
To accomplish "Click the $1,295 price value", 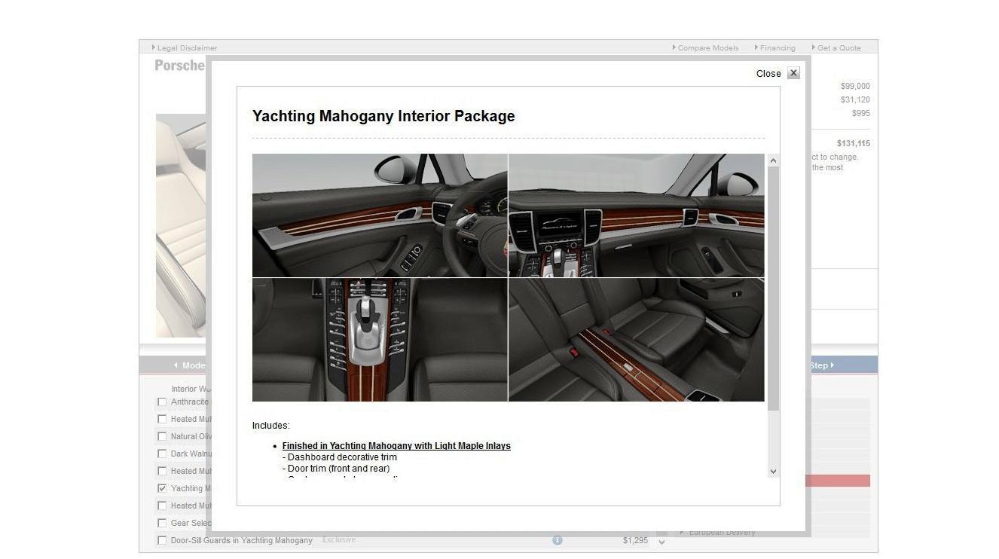I will click(635, 540).
